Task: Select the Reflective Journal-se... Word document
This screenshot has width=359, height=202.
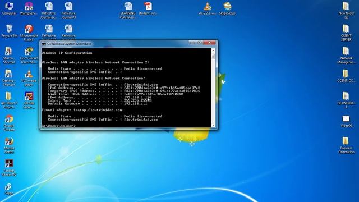Action: coord(49,10)
